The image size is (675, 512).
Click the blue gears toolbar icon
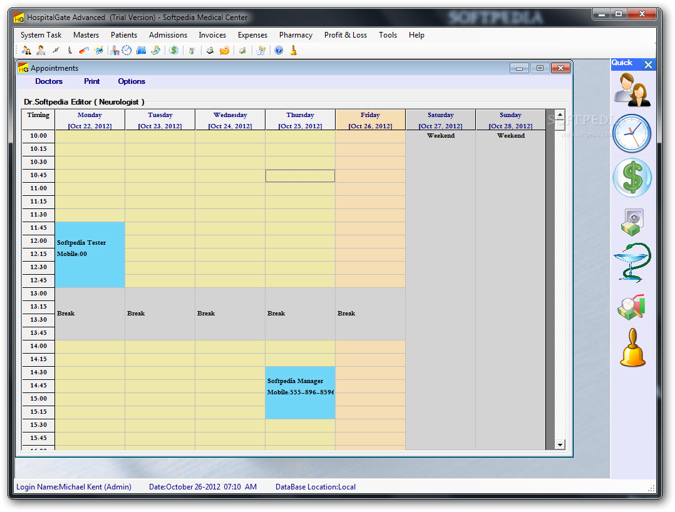260,50
